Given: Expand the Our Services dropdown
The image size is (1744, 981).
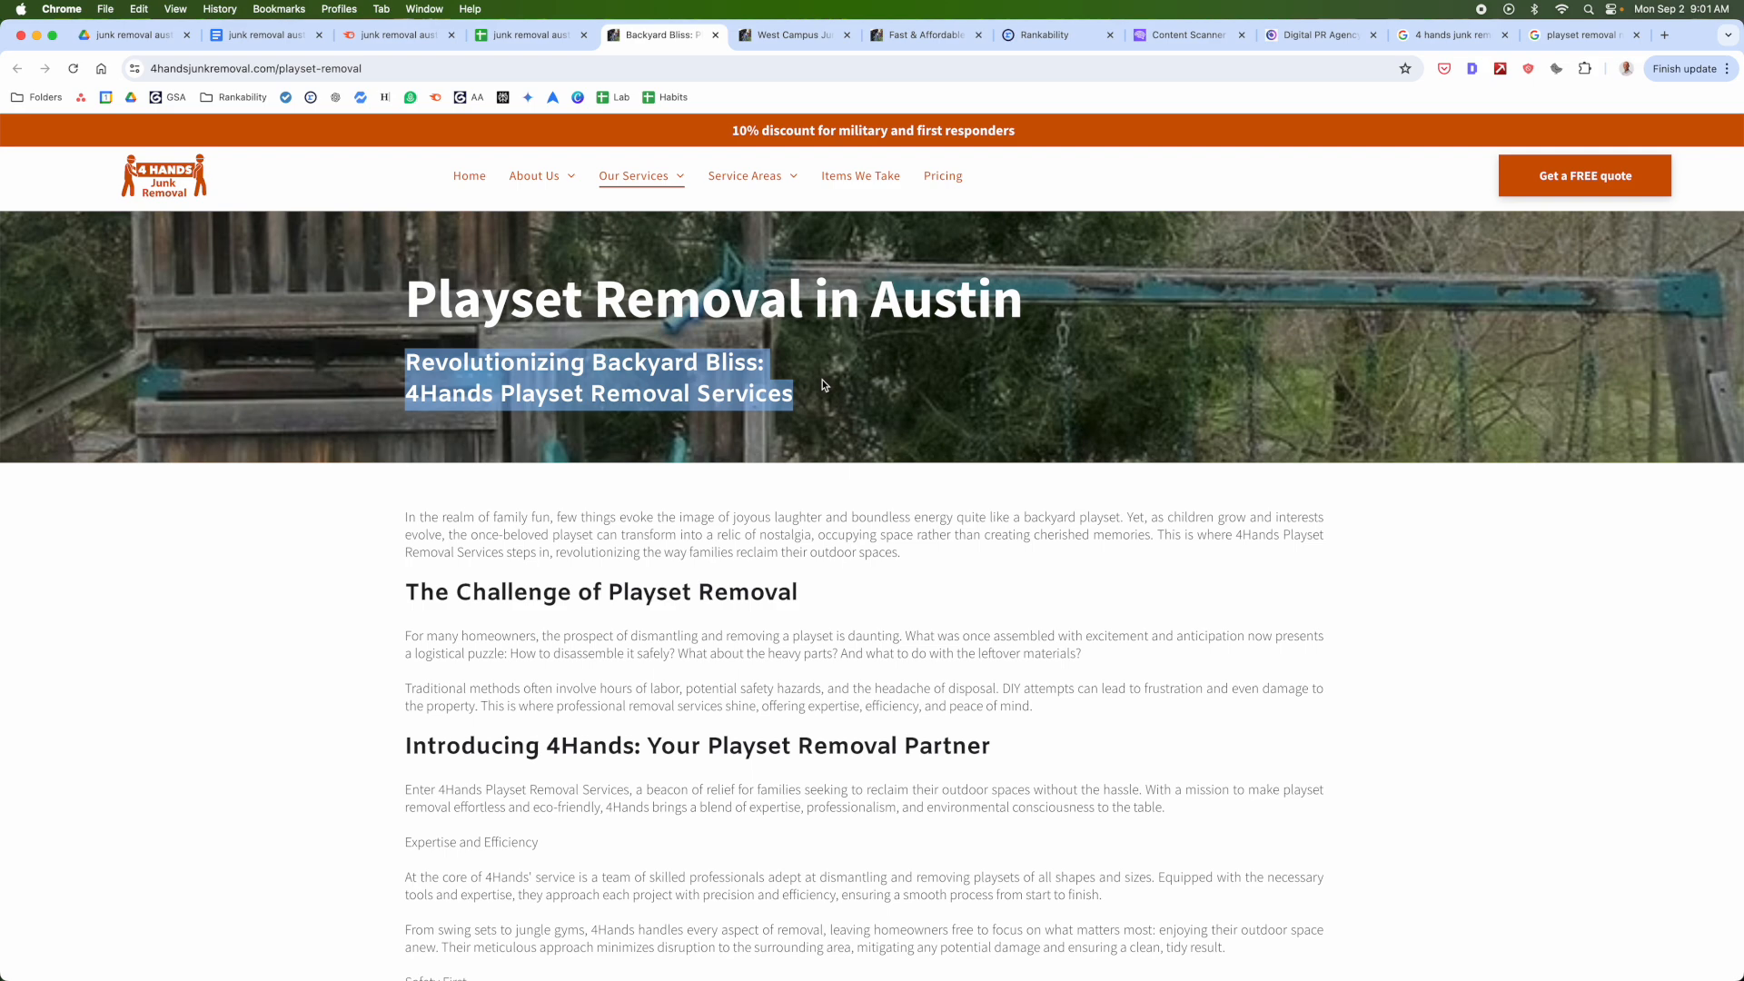Looking at the screenshot, I should pos(641,175).
